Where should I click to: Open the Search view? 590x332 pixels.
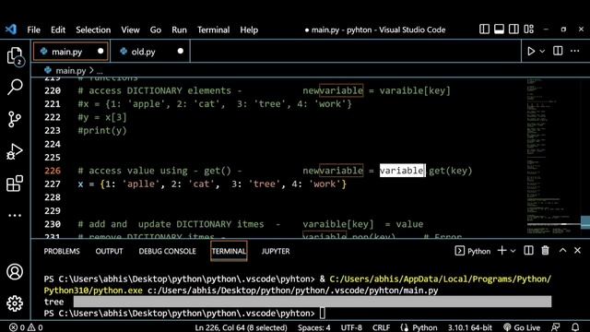[x=15, y=87]
